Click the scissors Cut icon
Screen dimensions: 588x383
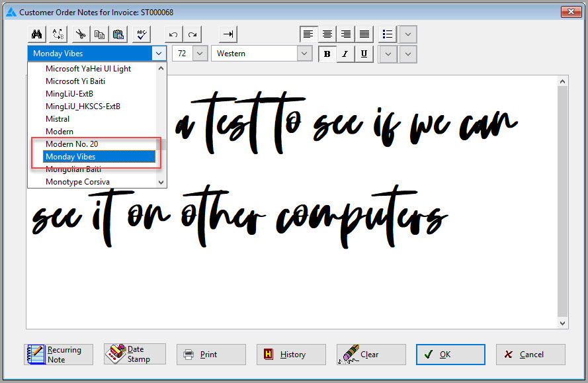pos(81,34)
